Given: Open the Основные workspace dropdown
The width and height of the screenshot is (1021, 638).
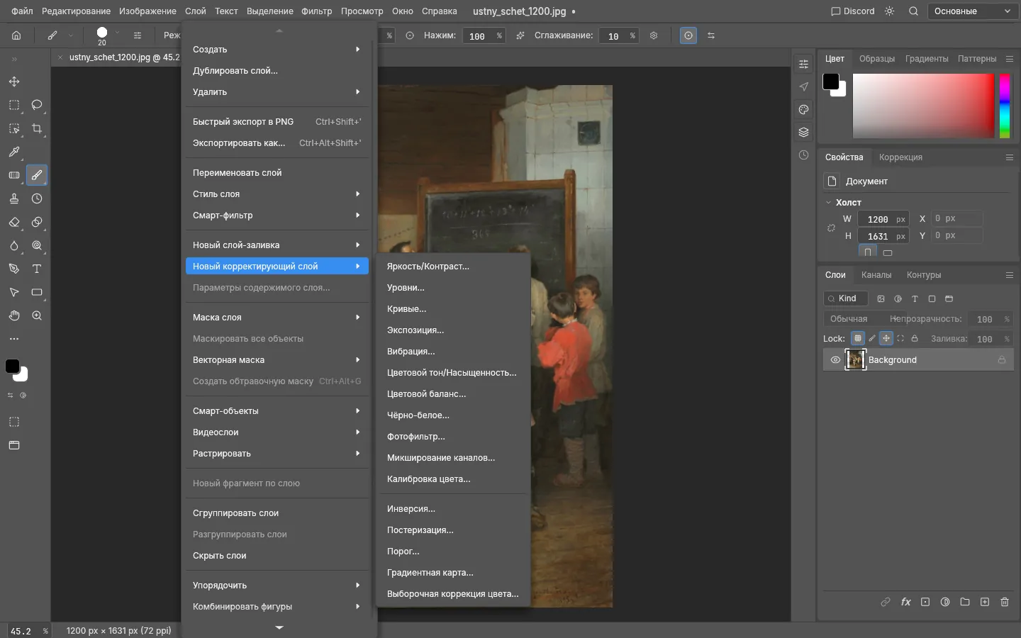Looking at the screenshot, I should pyautogui.click(x=973, y=11).
